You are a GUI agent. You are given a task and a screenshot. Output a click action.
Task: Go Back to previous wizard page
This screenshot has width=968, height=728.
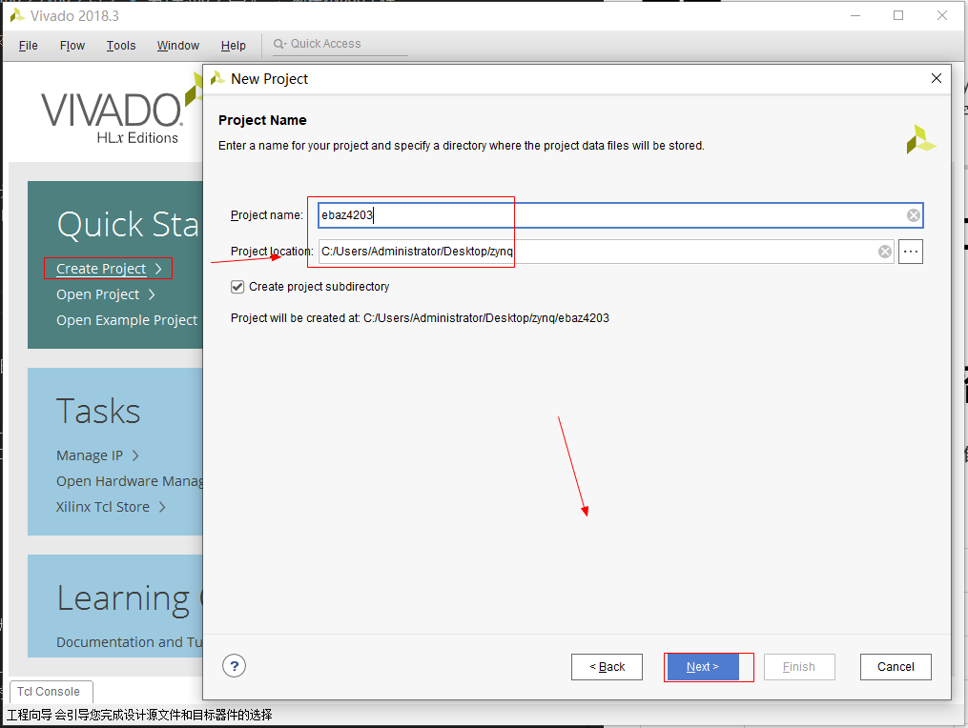pyautogui.click(x=607, y=667)
